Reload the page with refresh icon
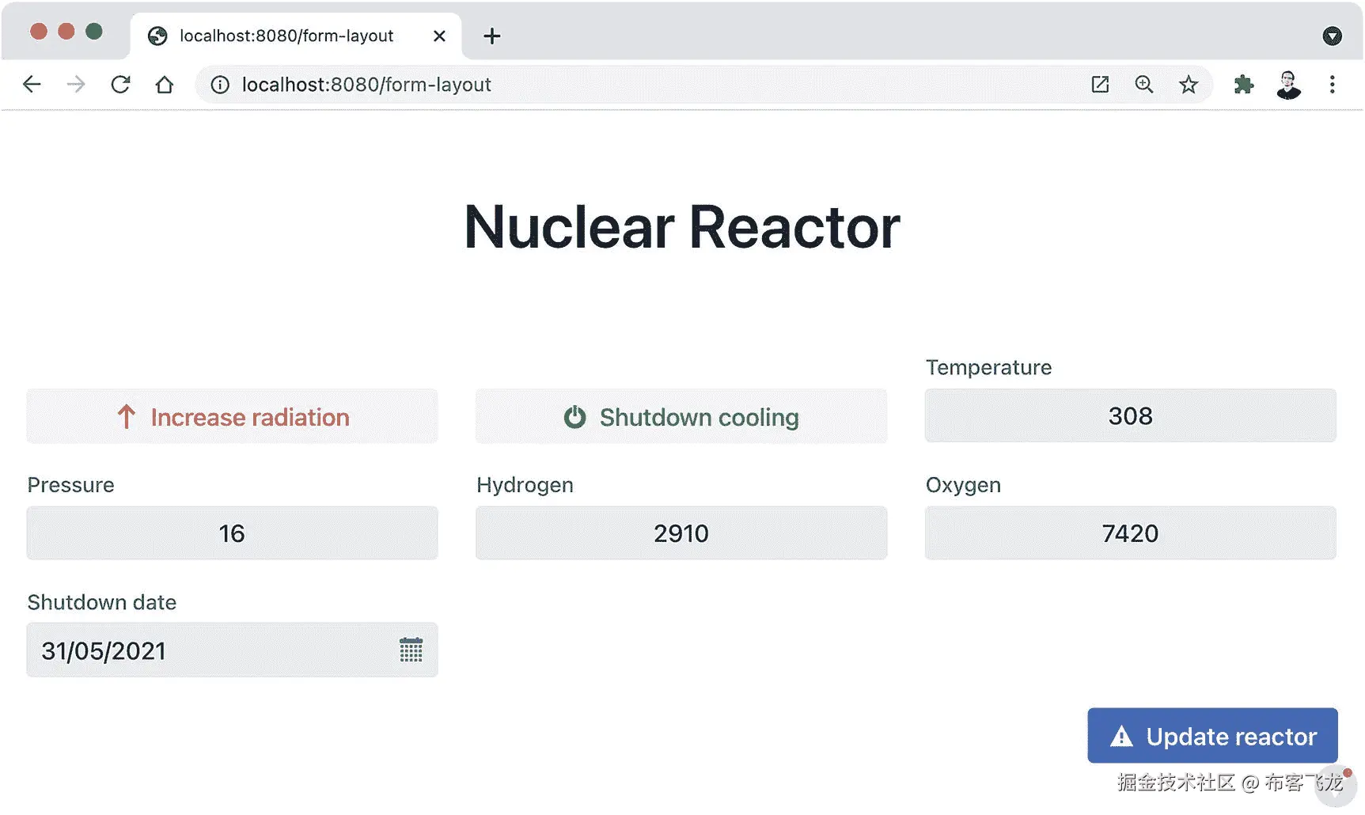The width and height of the screenshot is (1365, 815). coord(120,85)
